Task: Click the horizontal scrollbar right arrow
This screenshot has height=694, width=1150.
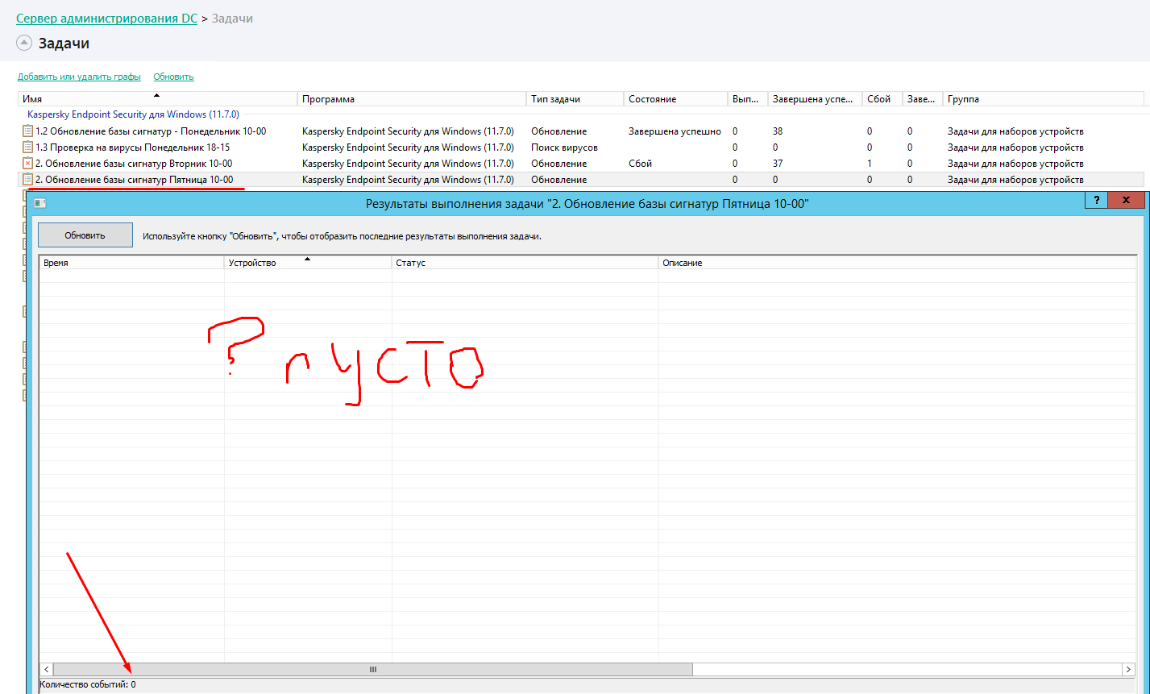Action: [1128, 670]
